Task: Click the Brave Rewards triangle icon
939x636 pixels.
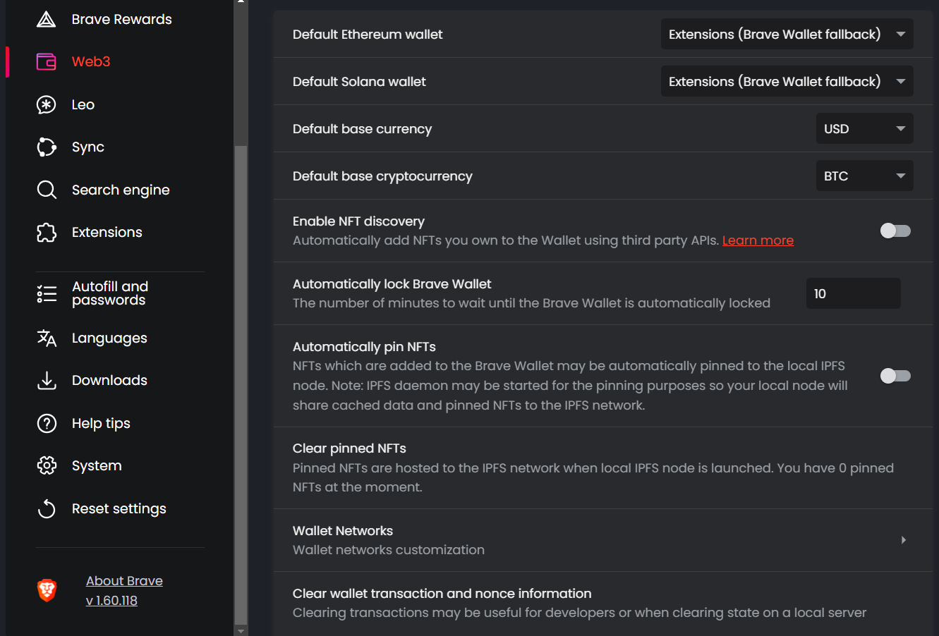Action: click(x=47, y=19)
